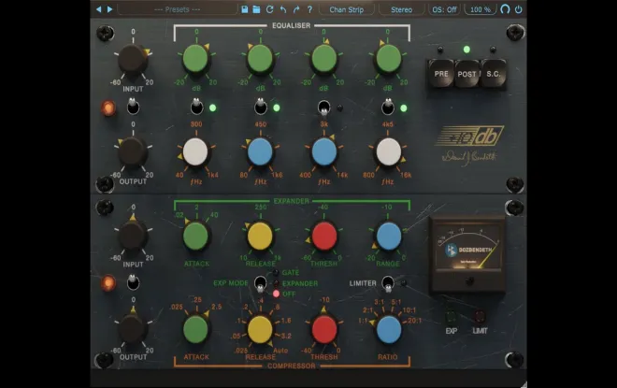Click the redo arrow icon
617x388 pixels.
coord(296,9)
